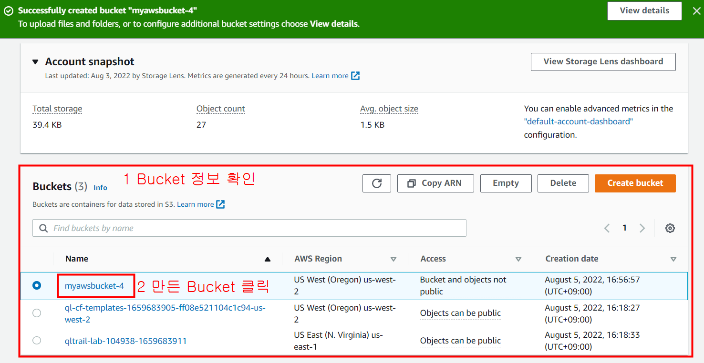Click "Objects can be public" for qltrail-lab row
The width and height of the screenshot is (704, 363).
tap(460, 341)
